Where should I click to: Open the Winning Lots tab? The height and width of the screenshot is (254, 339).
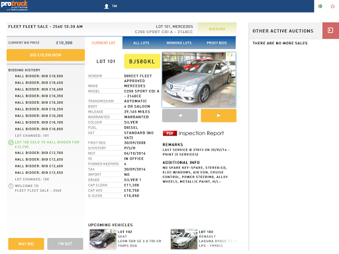click(x=179, y=43)
